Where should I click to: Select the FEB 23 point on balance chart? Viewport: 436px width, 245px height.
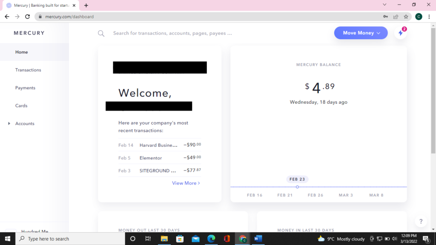(297, 187)
